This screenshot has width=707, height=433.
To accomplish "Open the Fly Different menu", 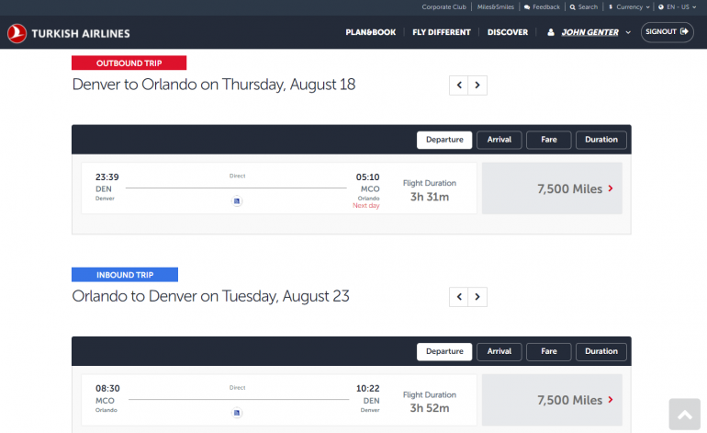I will click(442, 32).
